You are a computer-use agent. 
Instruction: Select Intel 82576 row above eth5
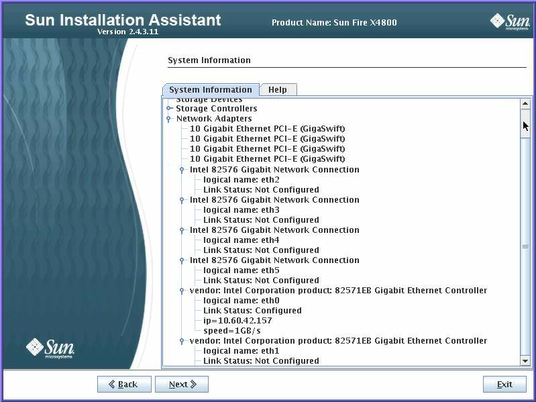click(274, 260)
